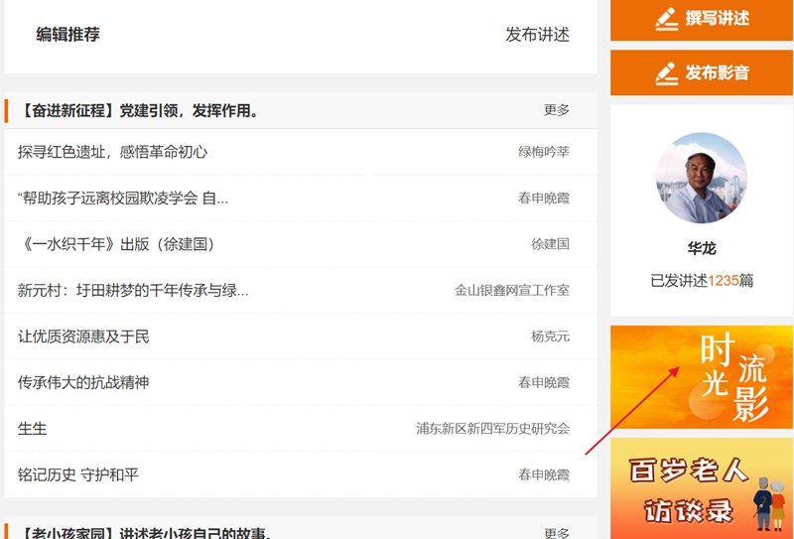
Task: Click author 春申晚霞 beside 铭记历史 守护和平
Action: tap(544, 474)
